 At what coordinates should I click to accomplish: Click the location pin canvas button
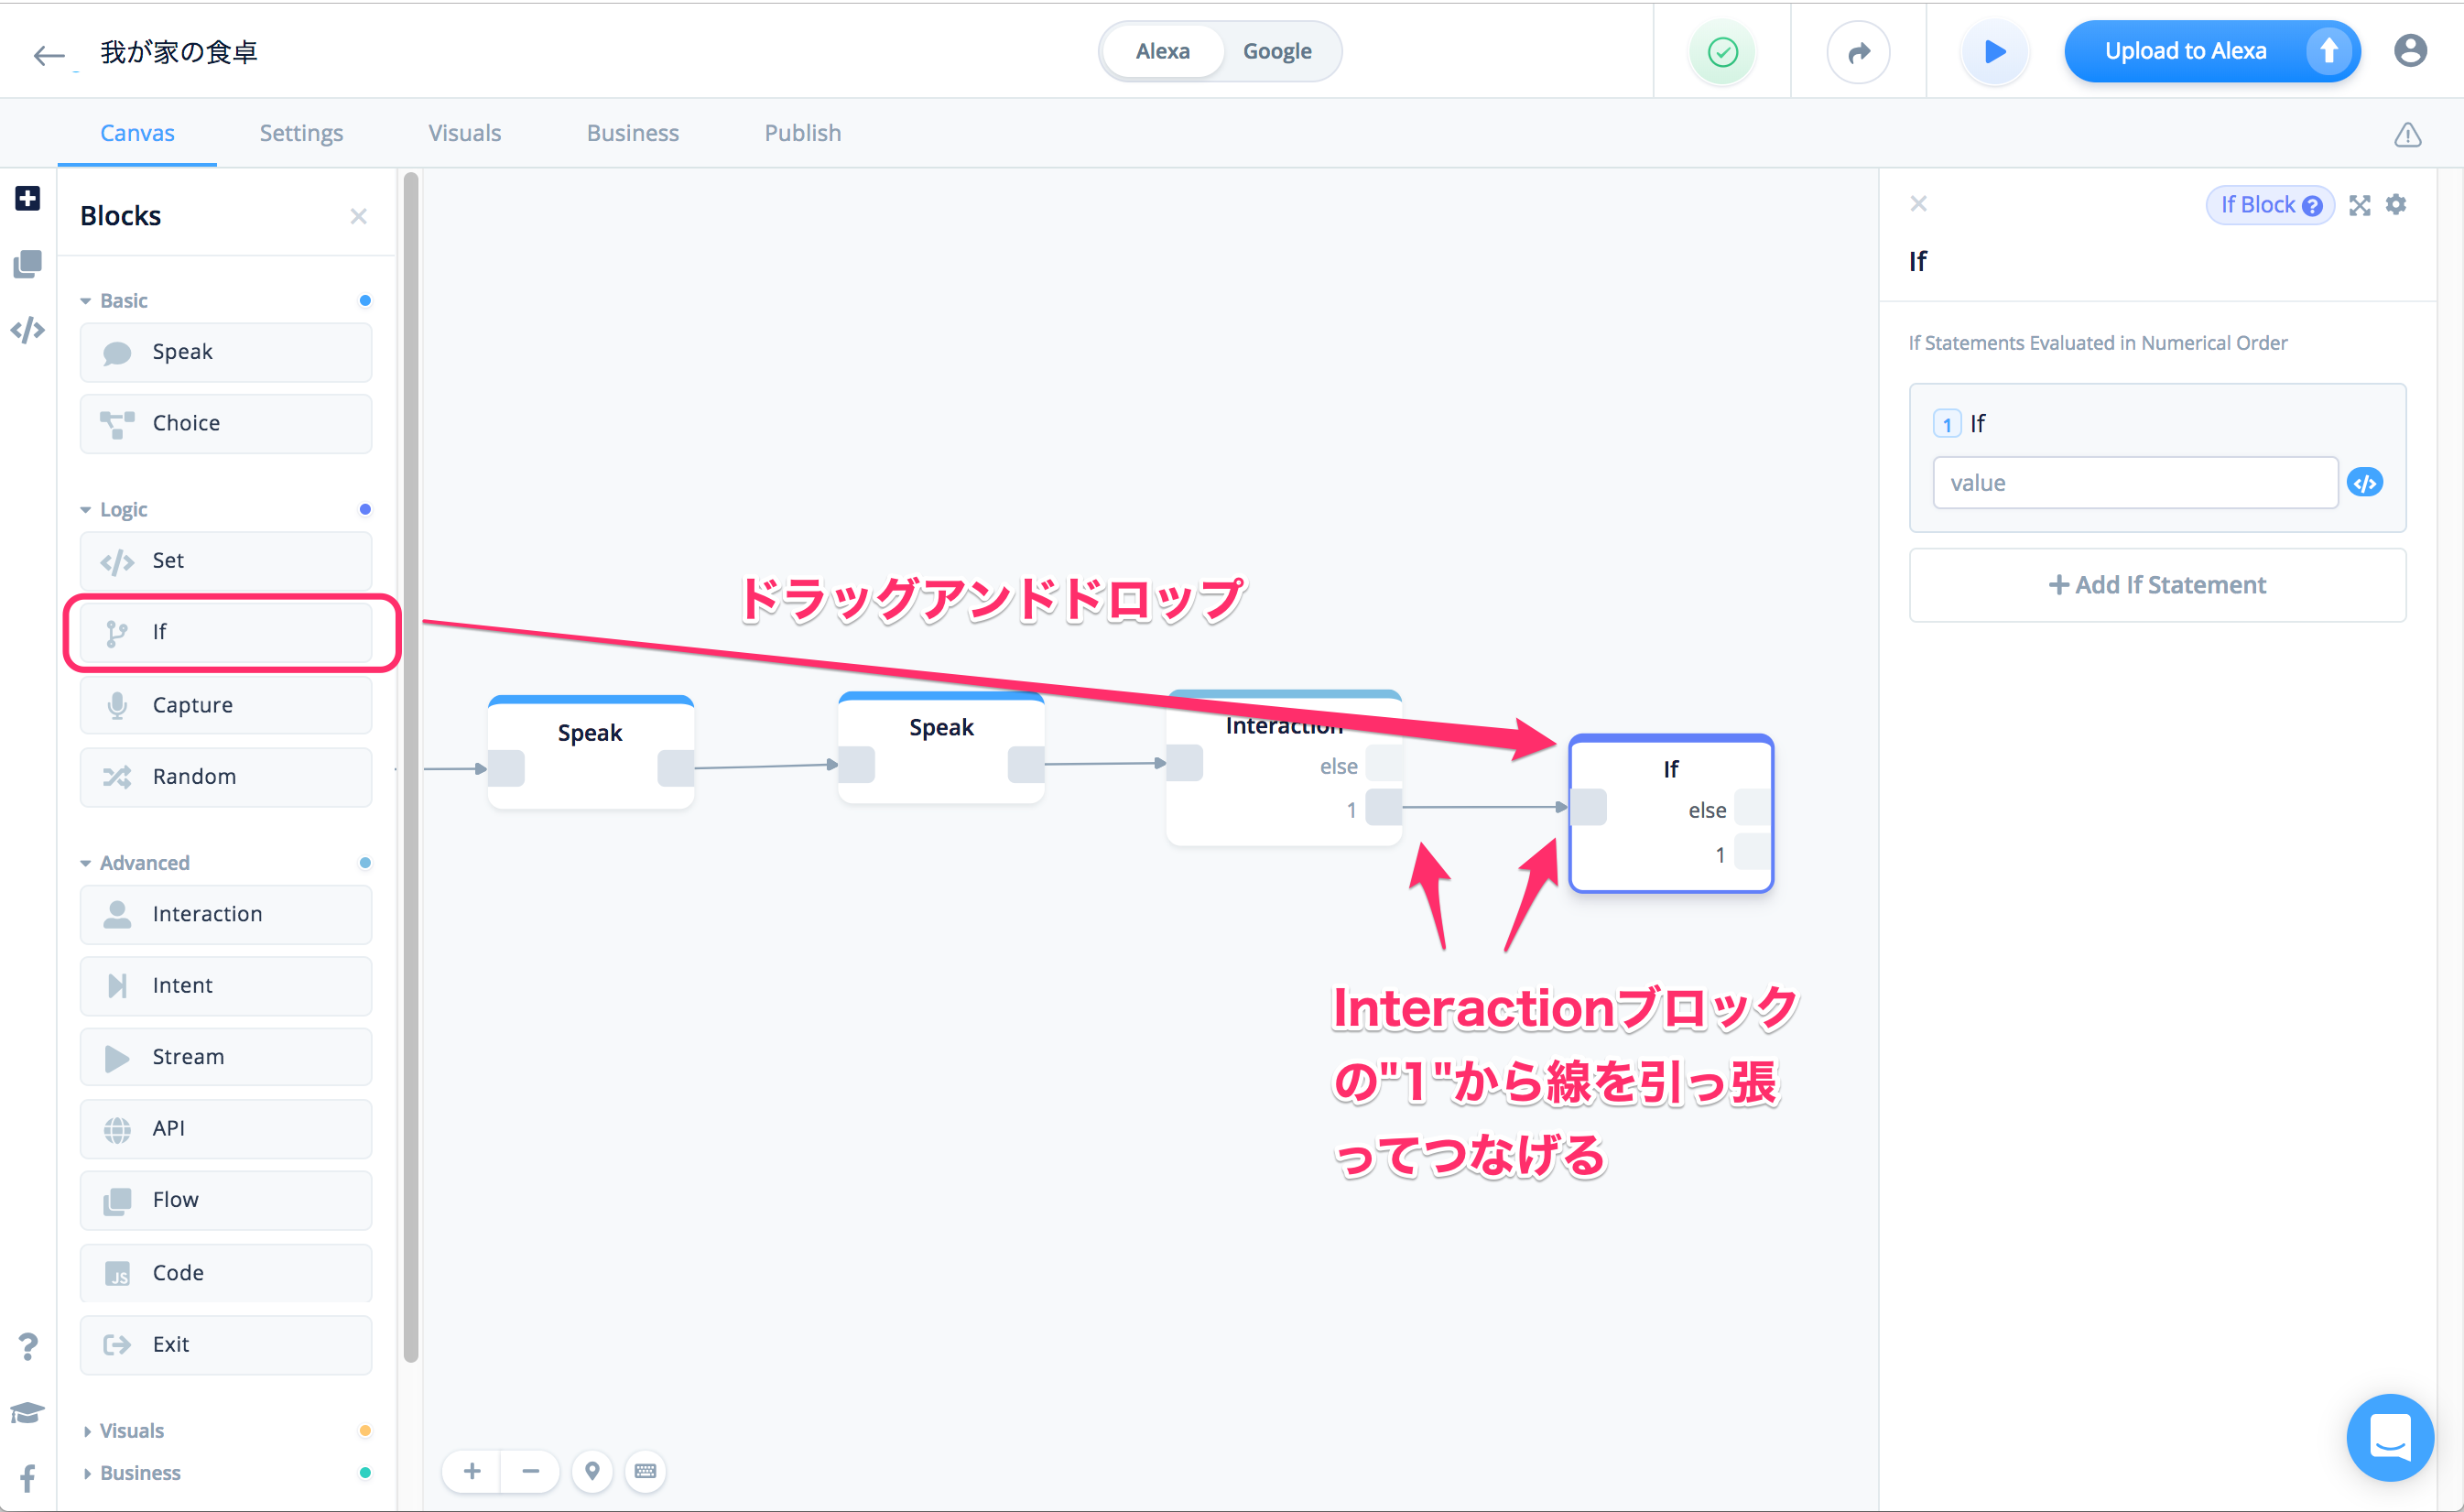[592, 1471]
